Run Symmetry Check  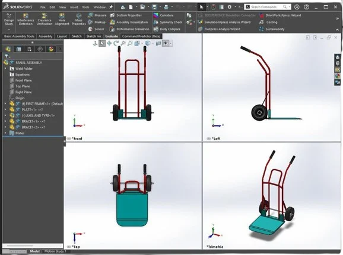168,22
